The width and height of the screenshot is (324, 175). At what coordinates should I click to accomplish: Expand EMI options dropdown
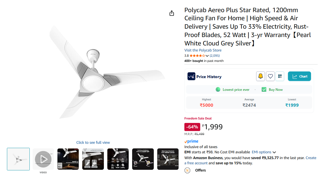(x=274, y=152)
